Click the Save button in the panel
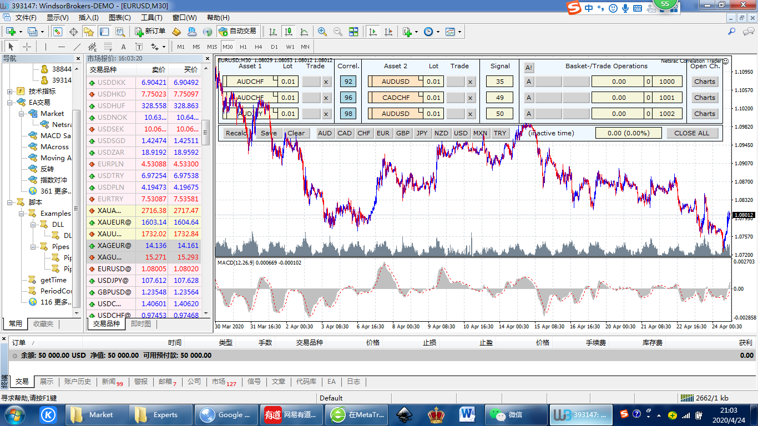This screenshot has width=758, height=426. pyautogui.click(x=269, y=133)
